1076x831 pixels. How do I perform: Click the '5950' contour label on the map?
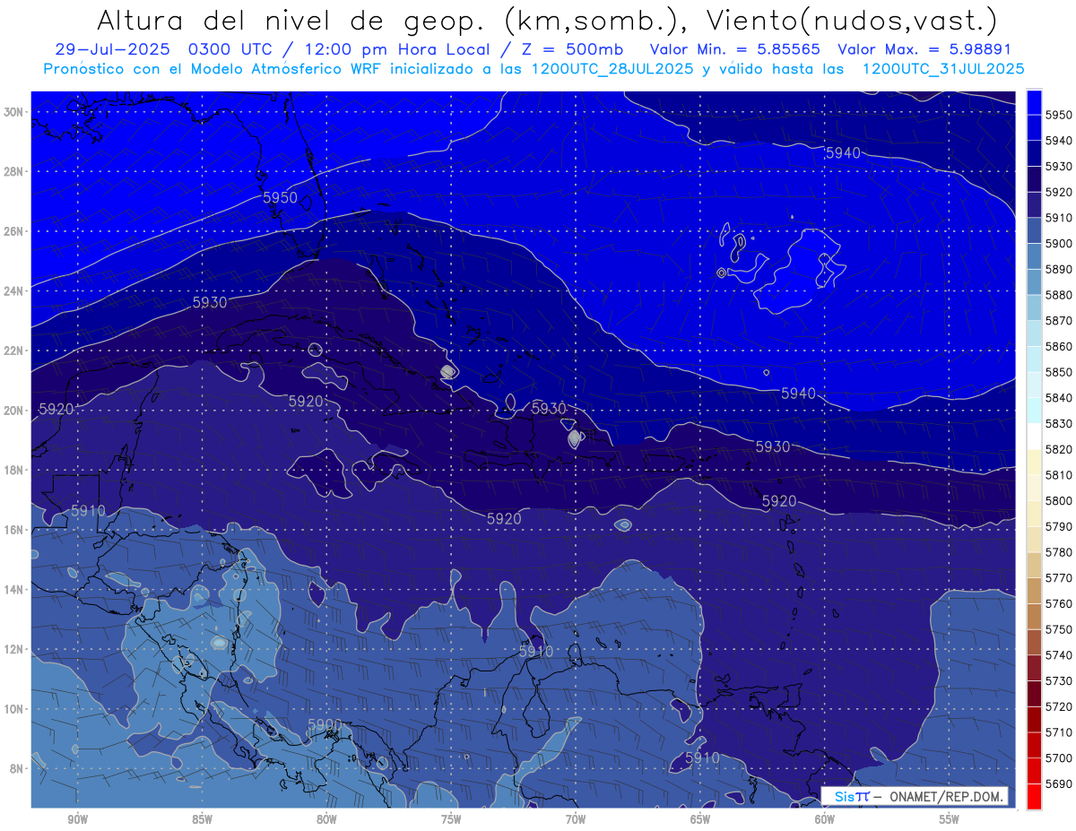(280, 197)
